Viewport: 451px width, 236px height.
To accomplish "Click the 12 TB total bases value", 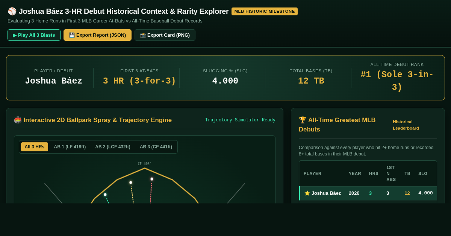I will 311,81.
